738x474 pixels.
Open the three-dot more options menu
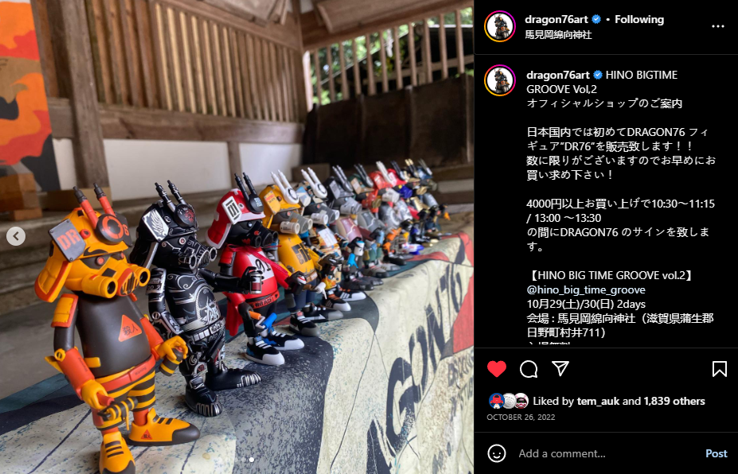pos(718,26)
